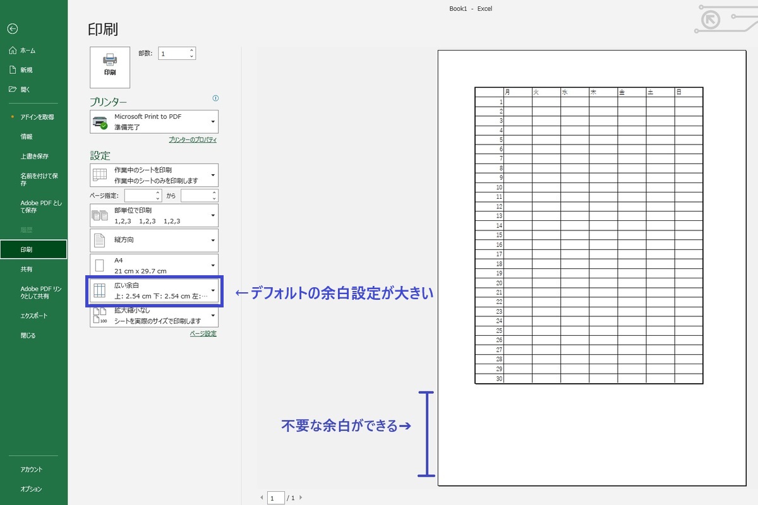The height and width of the screenshot is (505, 758).
Task: Open the 広い余白 margins dropdown
Action: point(154,290)
